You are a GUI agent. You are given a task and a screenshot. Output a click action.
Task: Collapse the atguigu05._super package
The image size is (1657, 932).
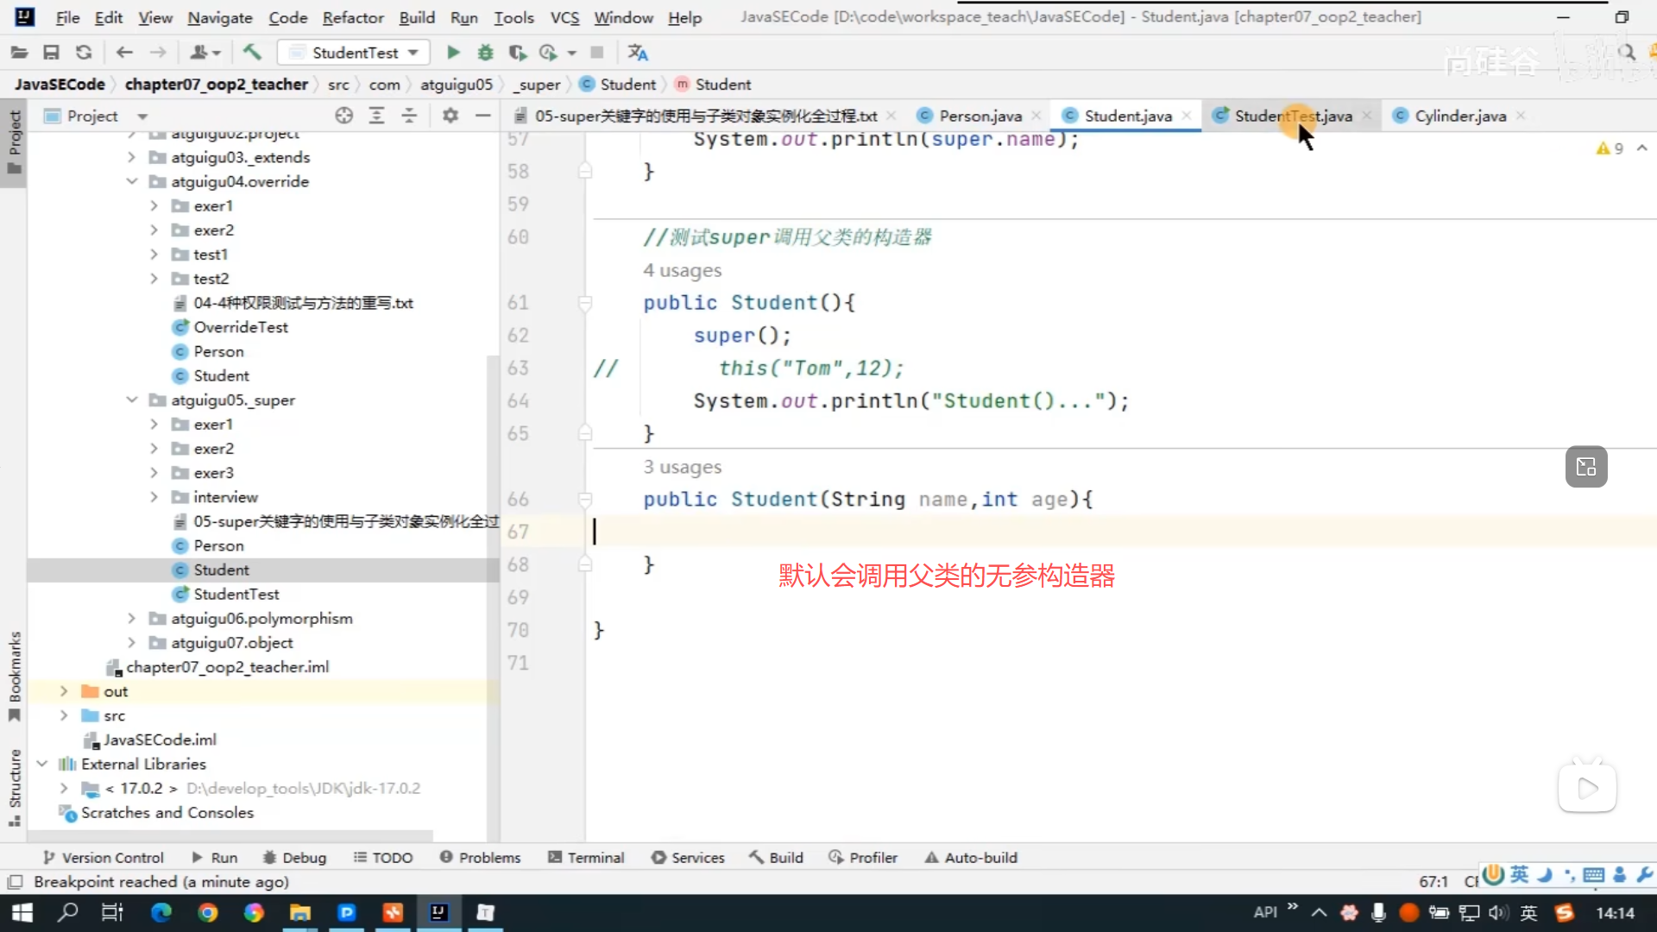[131, 400]
